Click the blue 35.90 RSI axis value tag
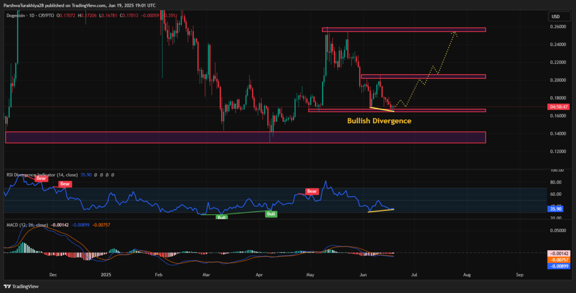Screen dimensions: 576x293 point(556,209)
